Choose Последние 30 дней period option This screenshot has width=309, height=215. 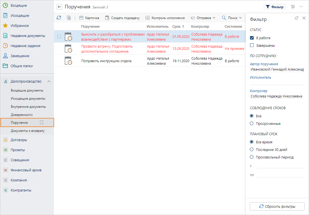pos(252,149)
